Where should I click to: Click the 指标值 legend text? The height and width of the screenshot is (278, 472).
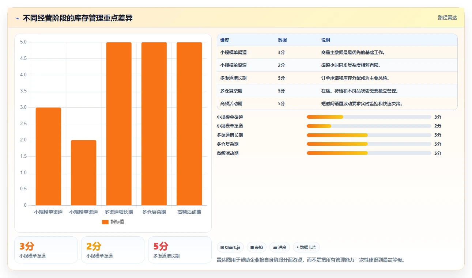117,222
